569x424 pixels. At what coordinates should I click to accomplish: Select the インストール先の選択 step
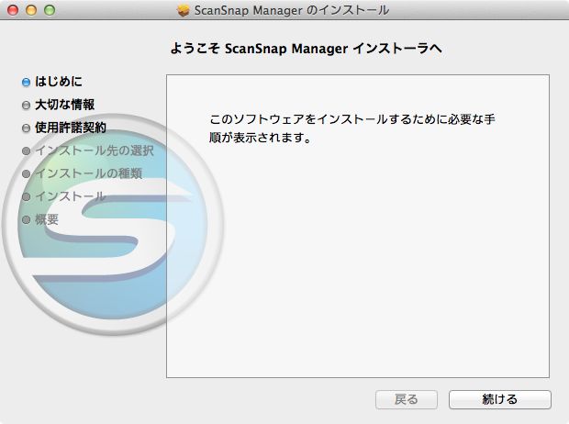tap(95, 151)
